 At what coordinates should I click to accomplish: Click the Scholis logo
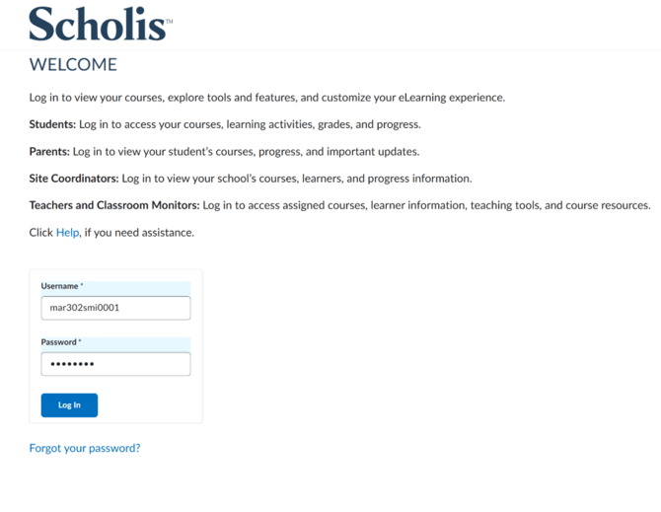pyautogui.click(x=101, y=24)
